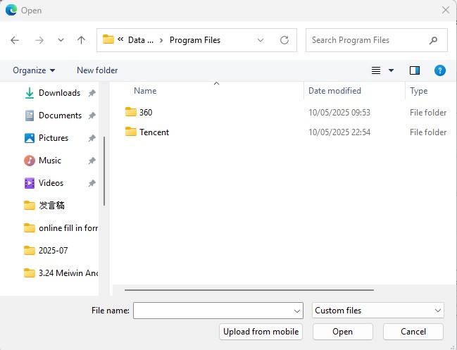This screenshot has height=350, width=457.
Task: Expand the recent locations dropdown chevron
Action: [x=61, y=40]
